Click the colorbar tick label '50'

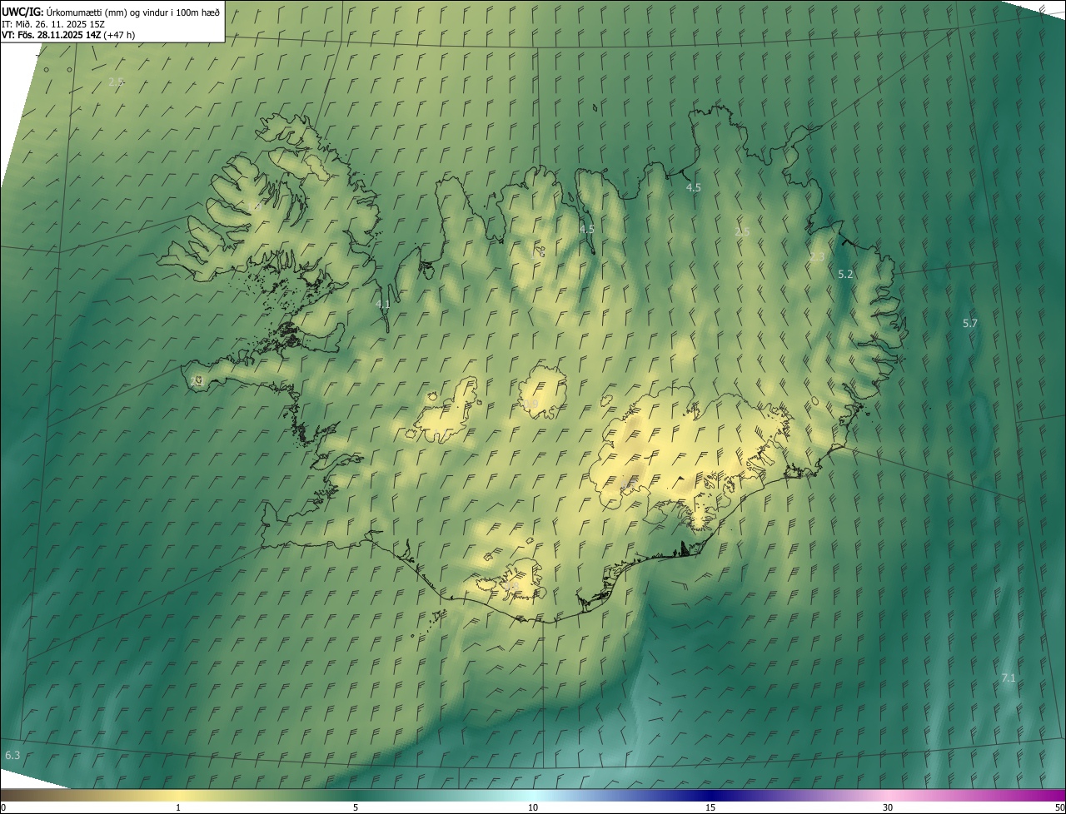coord(1059,807)
